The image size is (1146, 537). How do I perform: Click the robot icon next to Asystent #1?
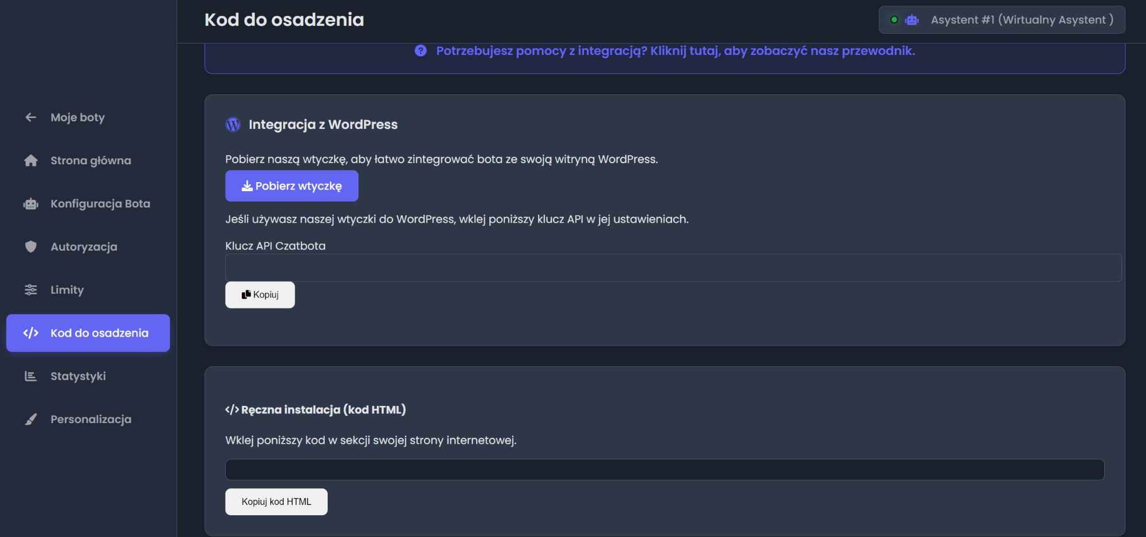[911, 19]
